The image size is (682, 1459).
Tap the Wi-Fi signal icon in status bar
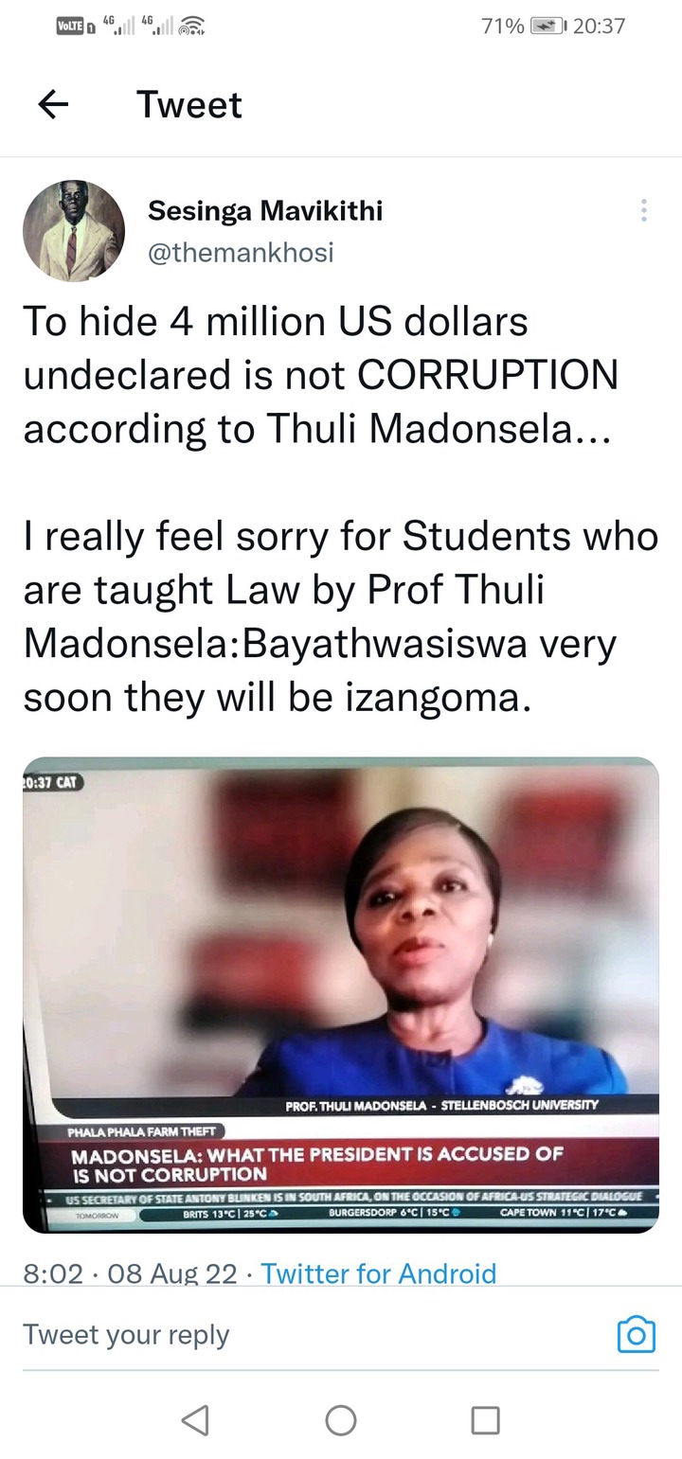click(192, 27)
